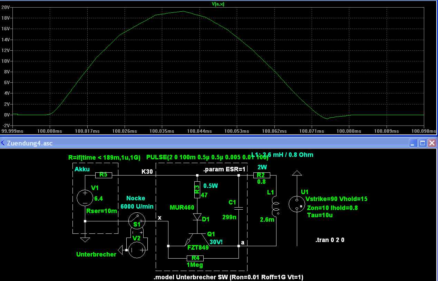Image resolution: width=438 pixels, height=281 pixels.
Task: Minimize the Zuendung4.asc schematic window
Action: (x=413, y=143)
